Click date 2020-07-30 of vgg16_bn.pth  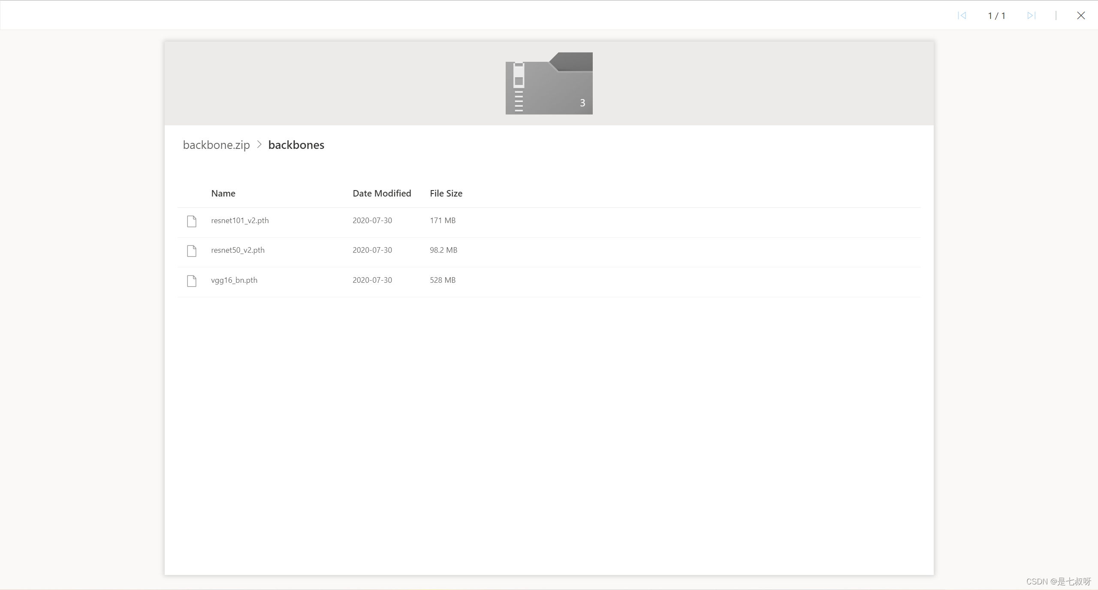pyautogui.click(x=372, y=280)
